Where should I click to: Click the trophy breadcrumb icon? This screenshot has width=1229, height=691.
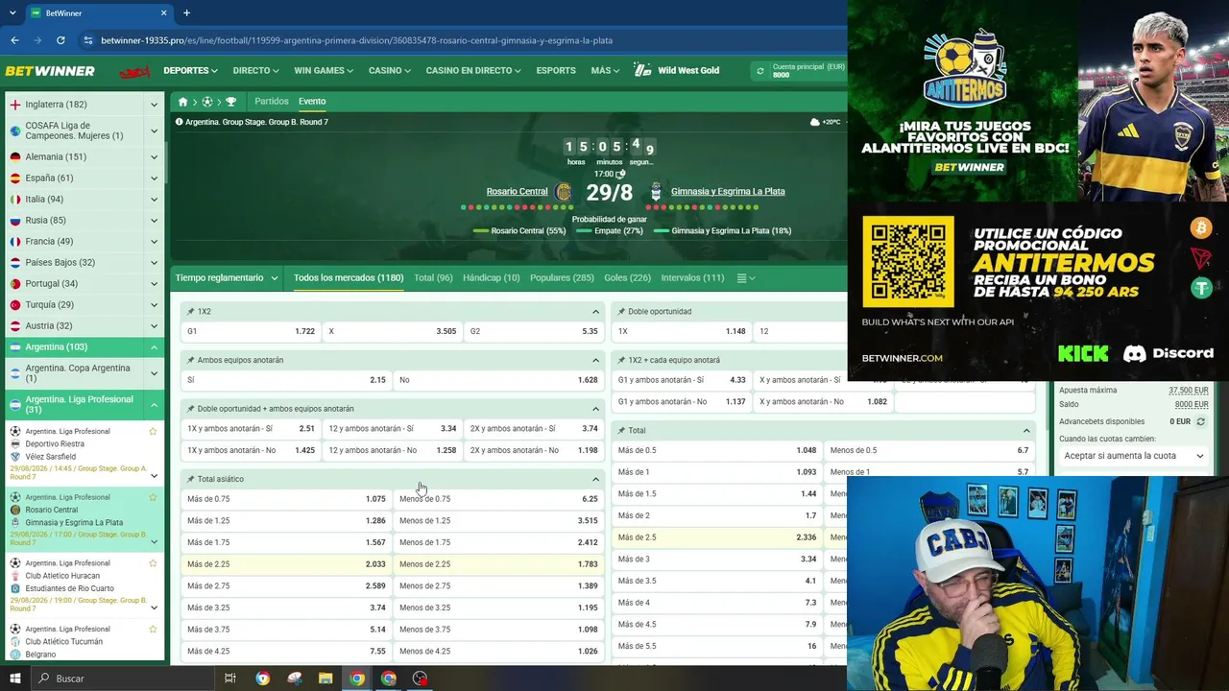230,102
